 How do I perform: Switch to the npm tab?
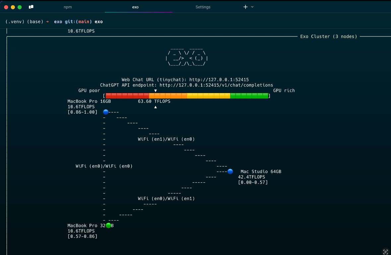click(x=68, y=7)
